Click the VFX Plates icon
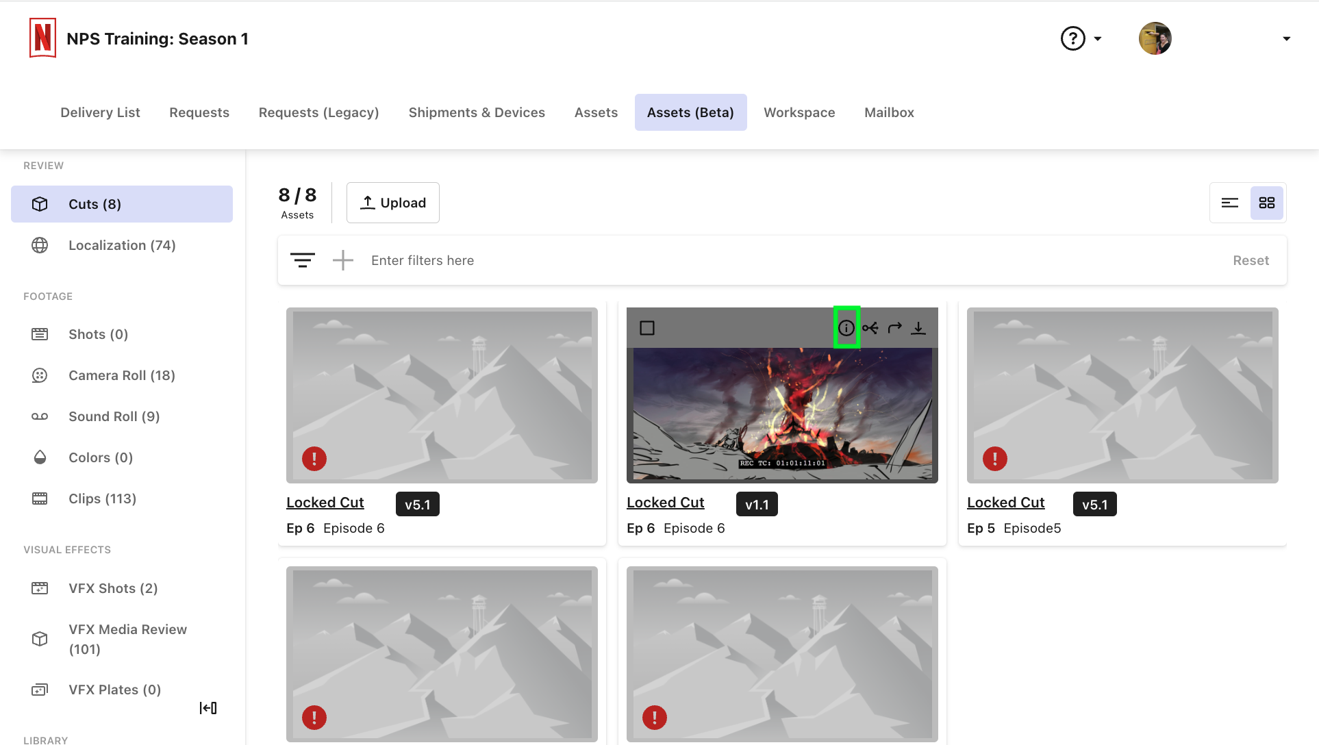1319x745 pixels. (x=40, y=690)
